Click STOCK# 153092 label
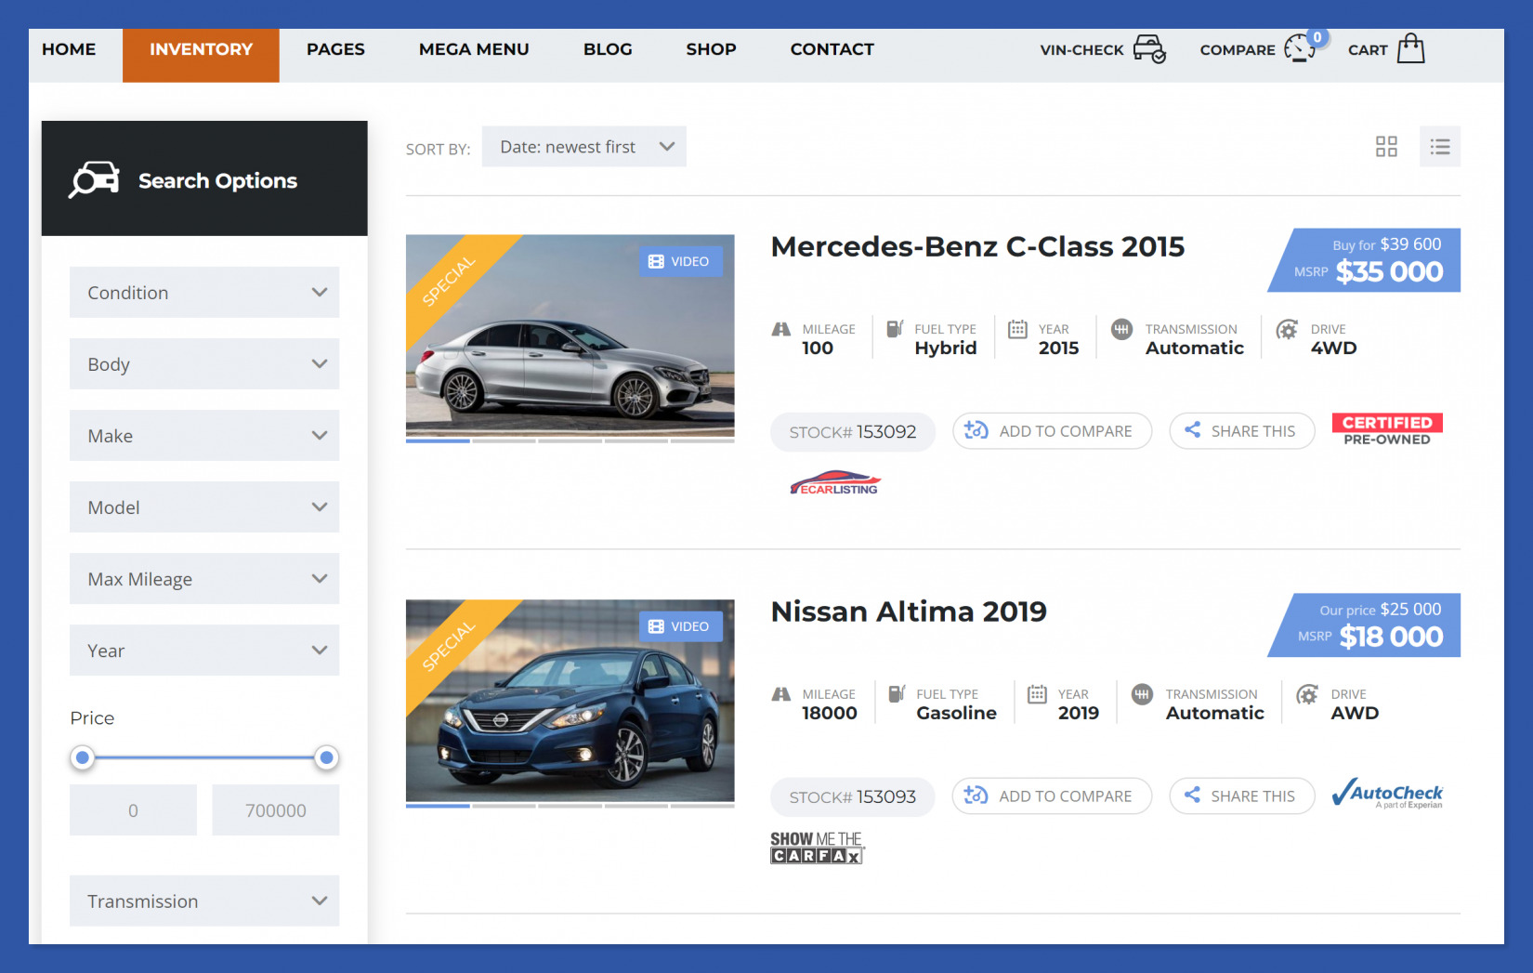Screen dimensions: 1533x973 pos(853,432)
